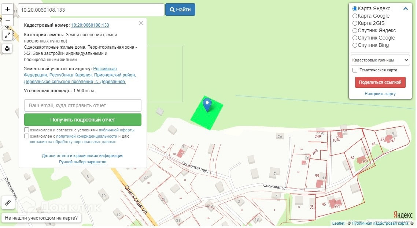Click the Найти search button
Viewport: 417px width, 228px height.
tap(180, 10)
